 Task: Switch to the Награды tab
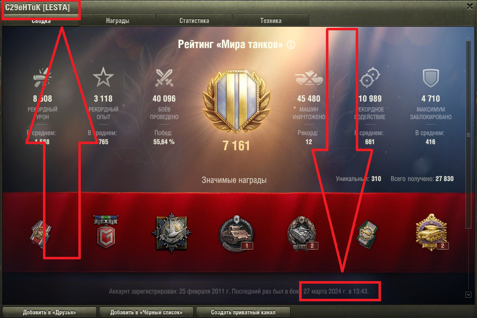point(118,20)
